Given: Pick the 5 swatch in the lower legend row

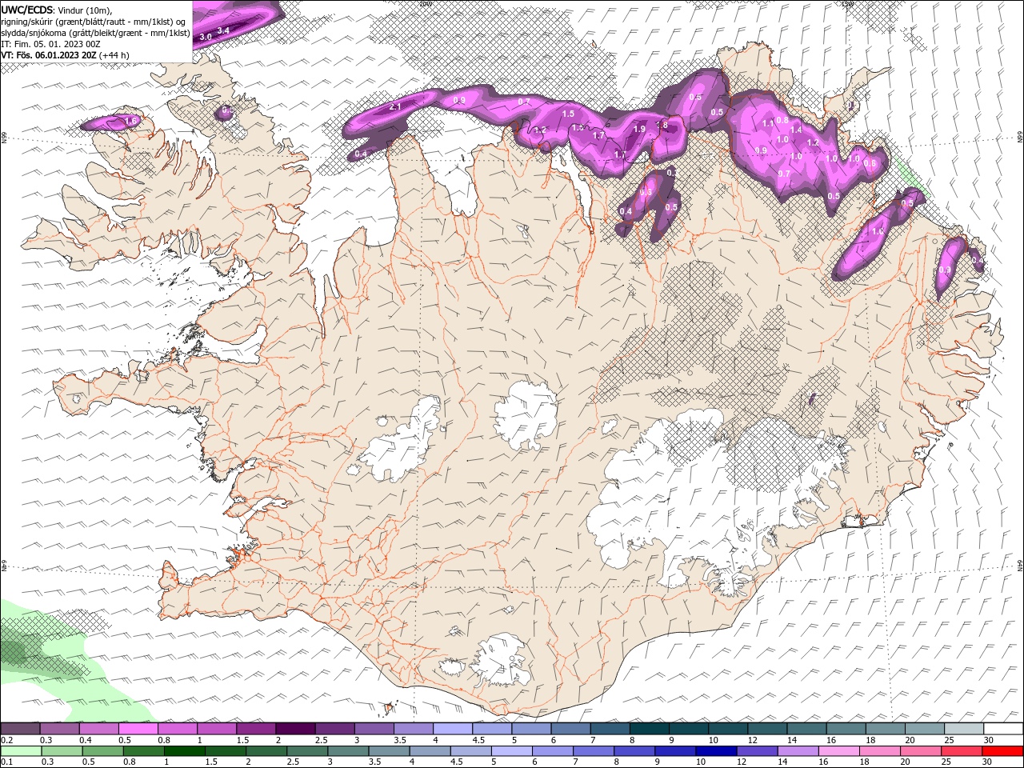Looking at the screenshot, I should tap(512, 751).
